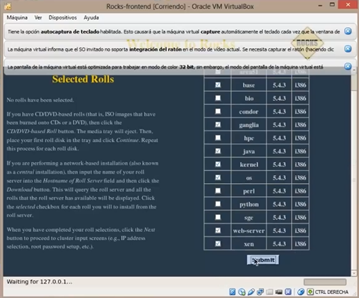Image resolution: width=359 pixels, height=298 pixels.
Task: Open the Ver menu
Action: coord(38,18)
